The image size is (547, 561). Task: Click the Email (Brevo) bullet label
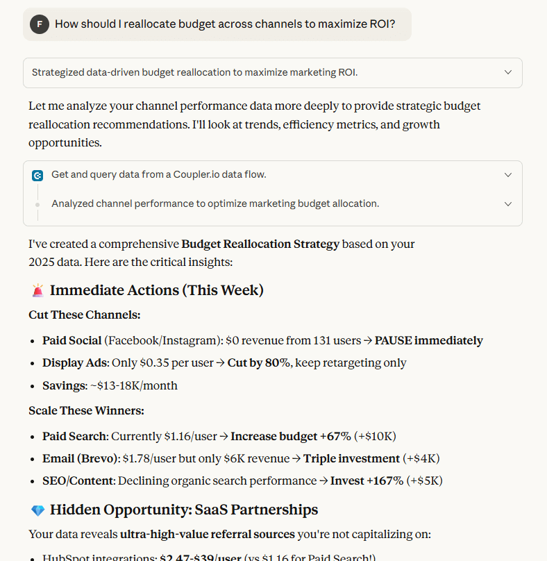tap(80, 459)
